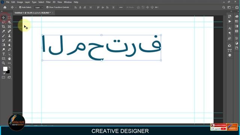Screen dimensions: 240x135
Task: Select the Blur tool
Action: pyautogui.click(x=9, y=45)
